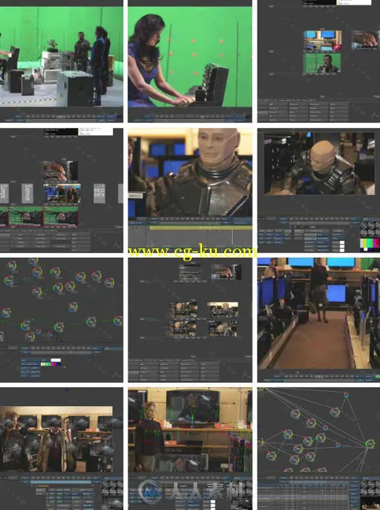Select the red-bordered green-screen clip below store crowd clip
This screenshot has width=380, height=510.
coord(61,216)
